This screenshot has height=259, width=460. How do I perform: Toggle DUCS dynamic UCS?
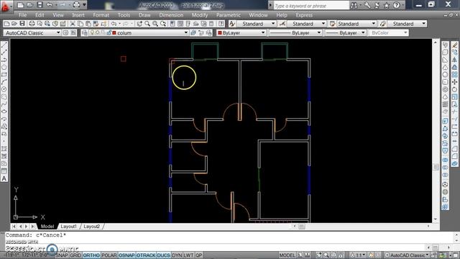tap(163, 255)
